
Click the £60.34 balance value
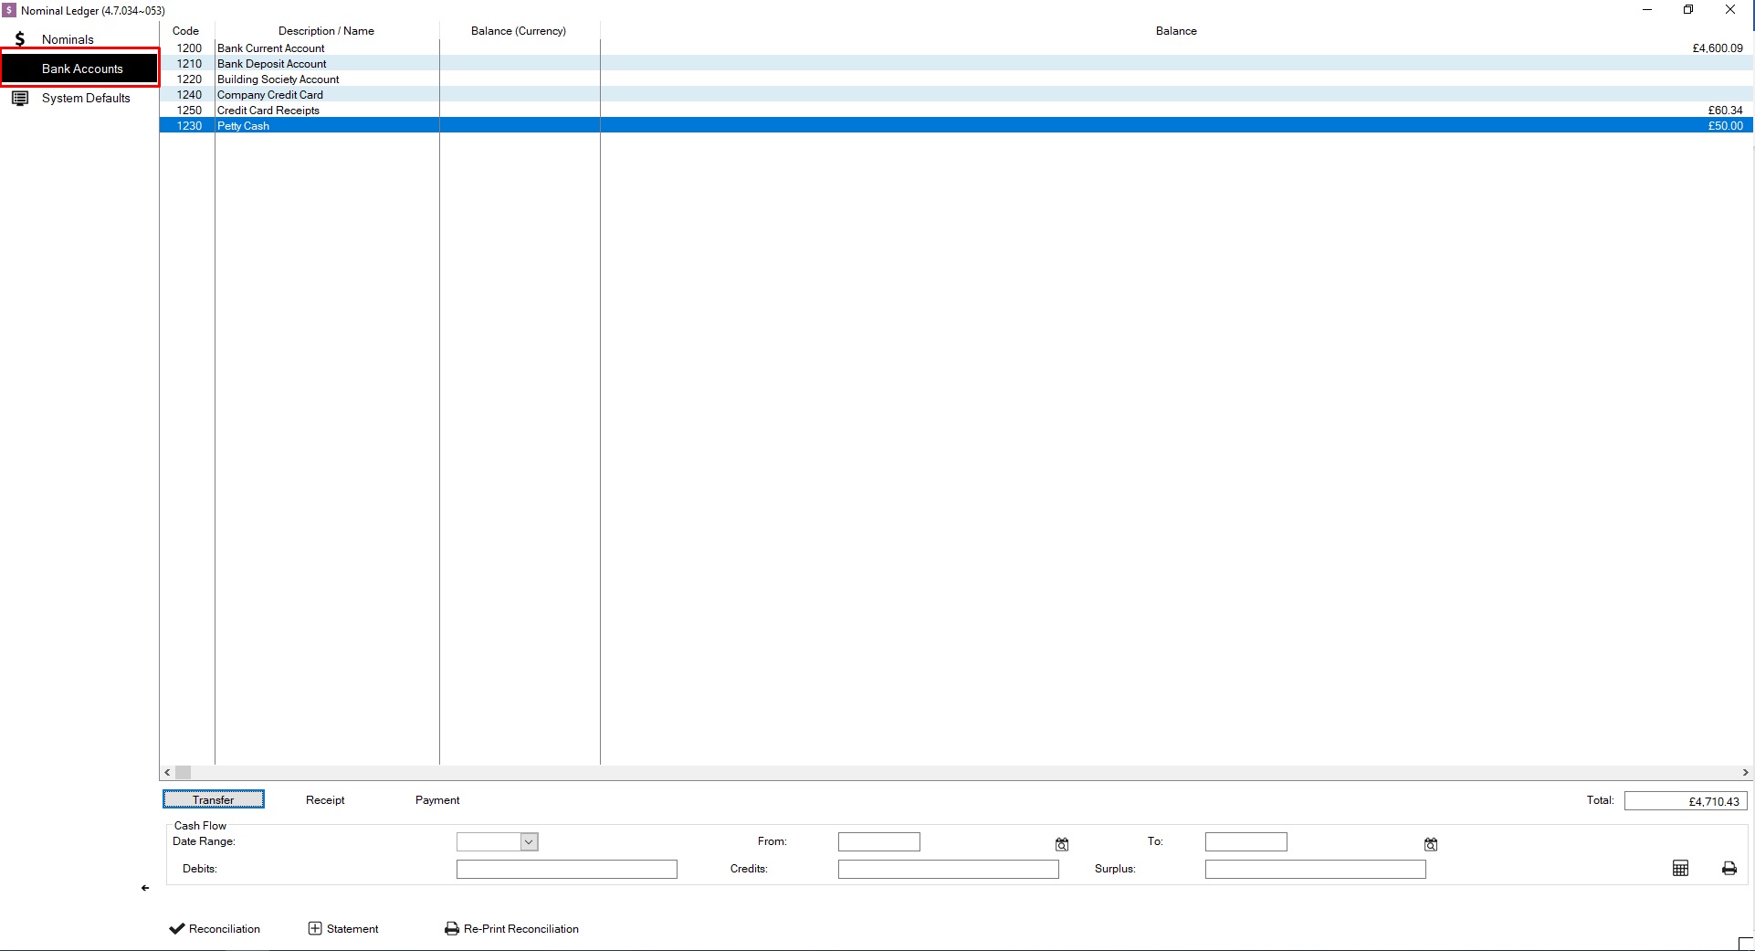tap(1725, 110)
